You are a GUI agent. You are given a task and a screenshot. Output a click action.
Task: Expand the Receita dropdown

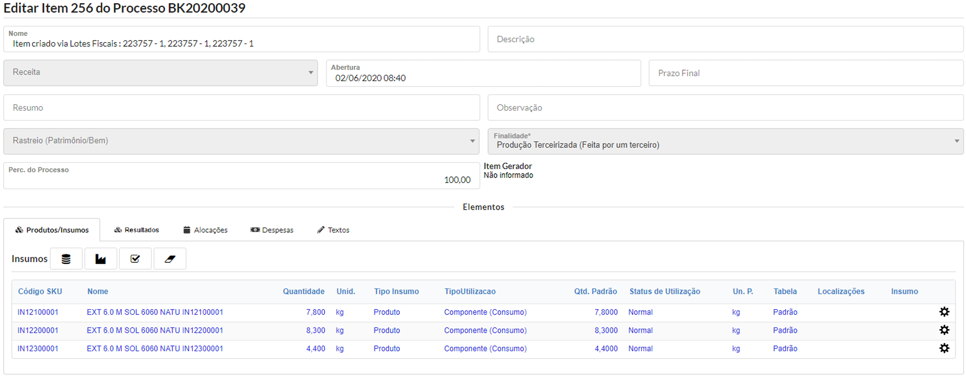160,73
